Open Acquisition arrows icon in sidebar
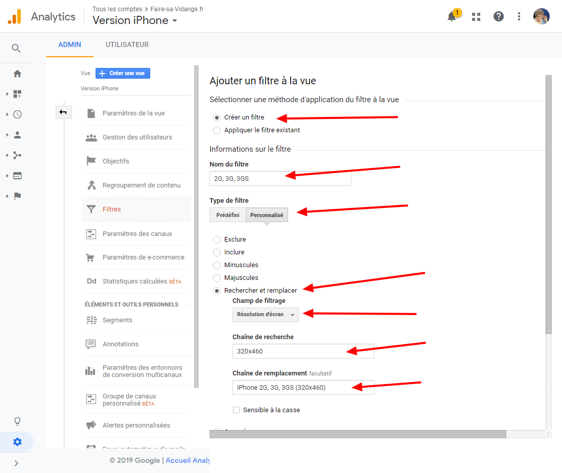Viewport: 562px width, 473px height. tap(17, 155)
